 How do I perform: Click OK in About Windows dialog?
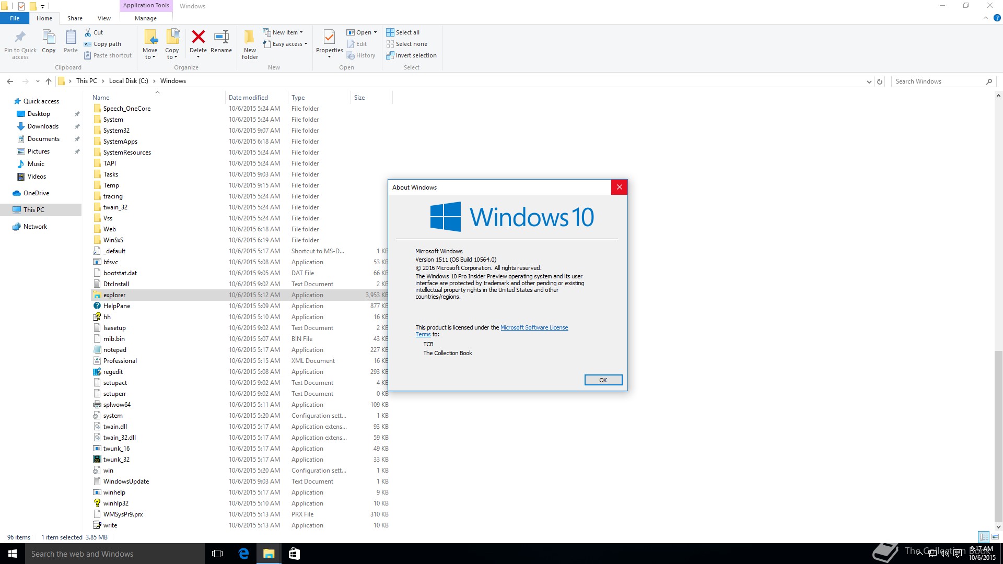click(x=603, y=380)
